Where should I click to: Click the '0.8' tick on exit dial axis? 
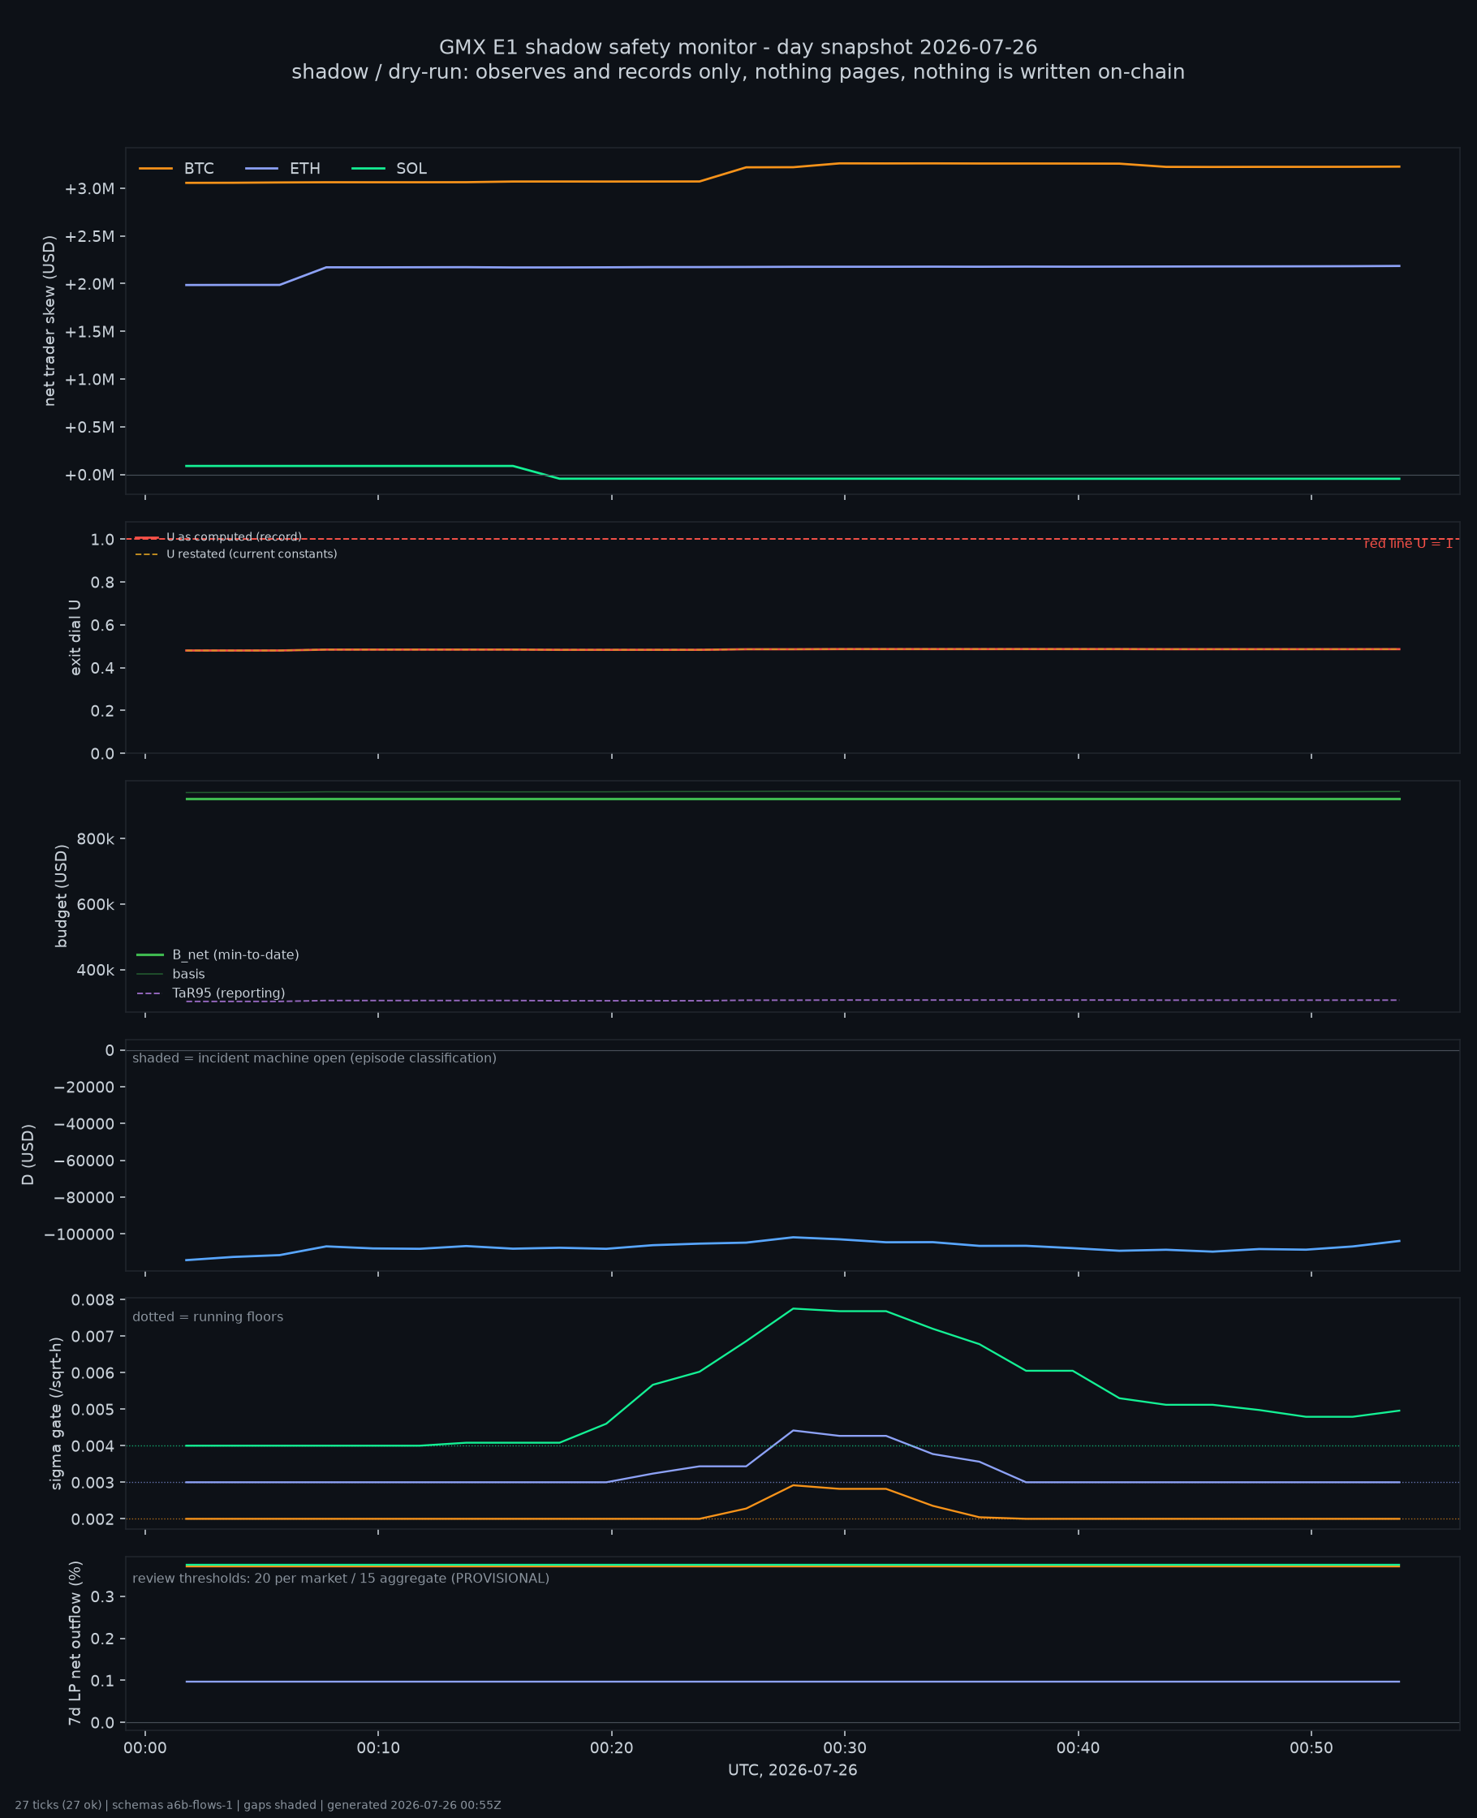tap(102, 582)
